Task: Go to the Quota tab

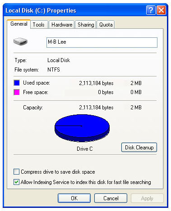Action: [x=106, y=25]
